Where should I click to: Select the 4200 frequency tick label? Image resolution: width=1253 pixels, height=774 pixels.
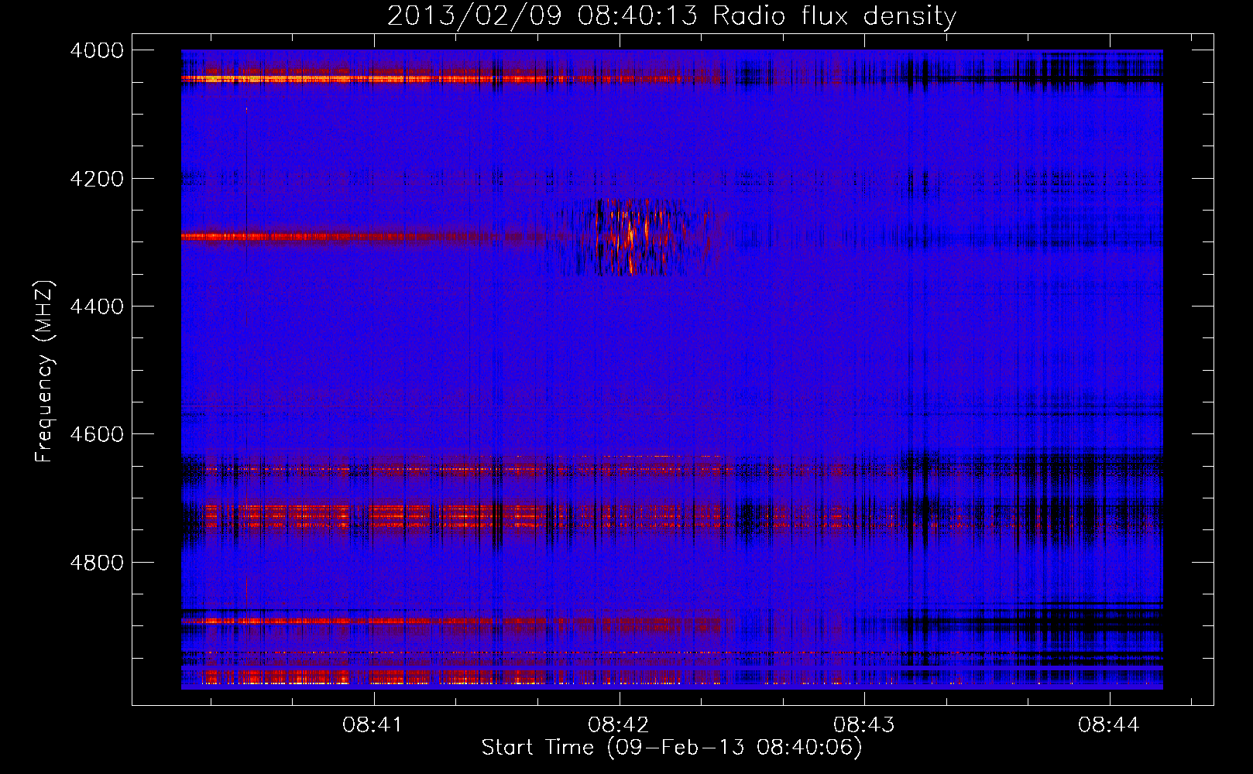(97, 179)
